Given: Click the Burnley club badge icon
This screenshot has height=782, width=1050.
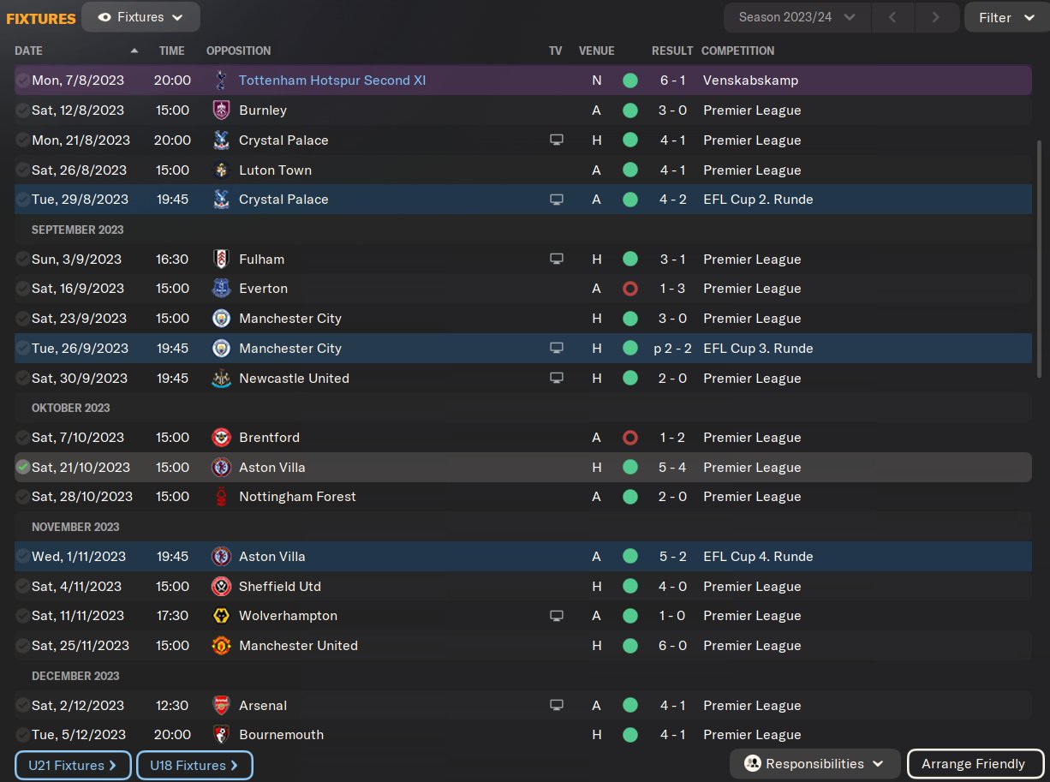Looking at the screenshot, I should 221,110.
